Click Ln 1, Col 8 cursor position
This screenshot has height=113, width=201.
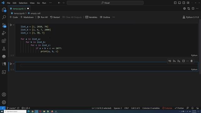click(101, 108)
